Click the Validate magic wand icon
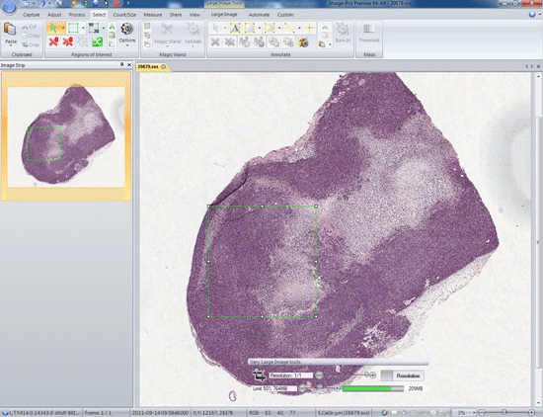 [x=194, y=30]
